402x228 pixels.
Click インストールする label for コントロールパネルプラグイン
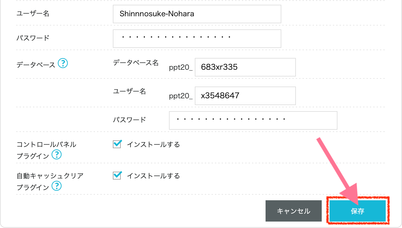pos(153,145)
